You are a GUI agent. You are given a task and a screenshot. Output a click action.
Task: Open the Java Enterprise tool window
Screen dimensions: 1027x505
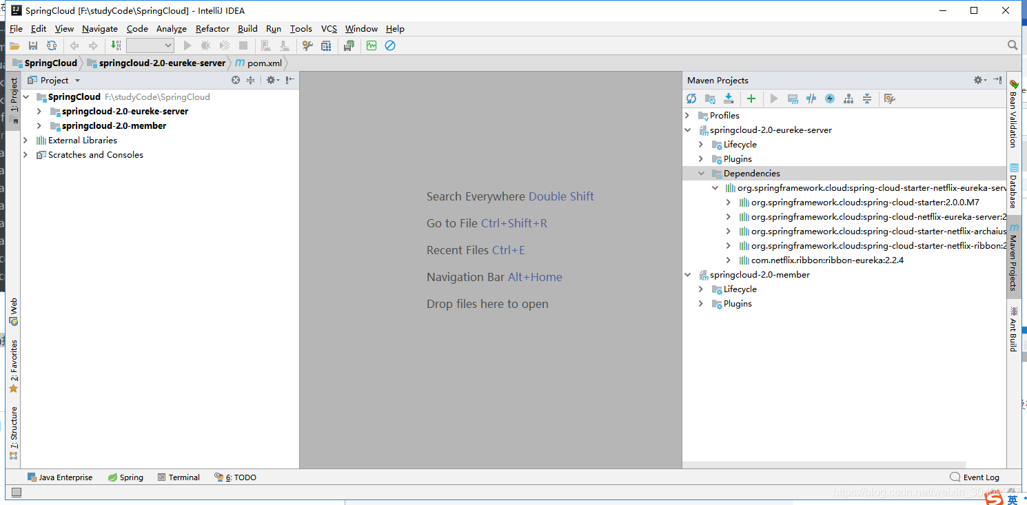(59, 477)
